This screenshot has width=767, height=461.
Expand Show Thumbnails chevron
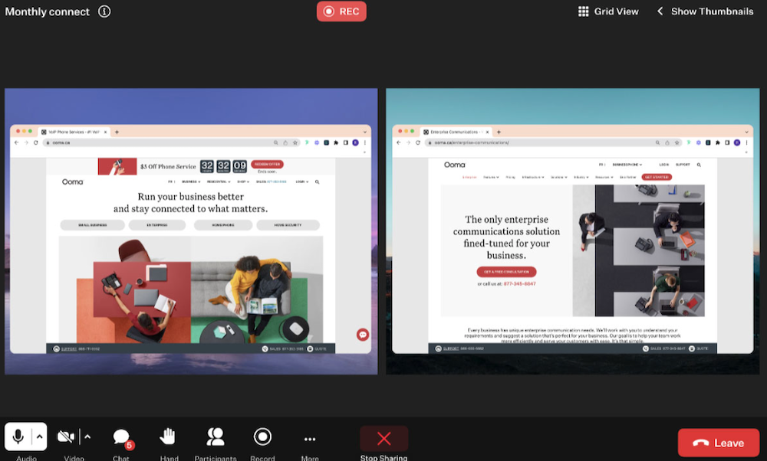pyautogui.click(x=660, y=11)
